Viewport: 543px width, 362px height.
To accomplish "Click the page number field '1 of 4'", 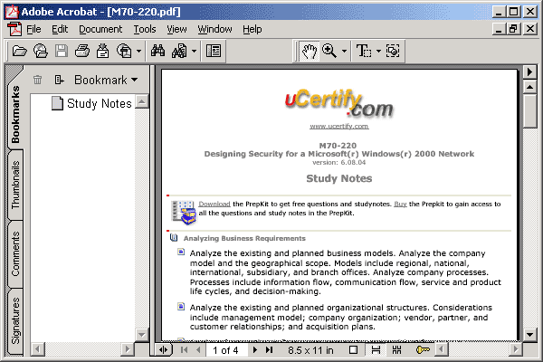I will point(227,350).
